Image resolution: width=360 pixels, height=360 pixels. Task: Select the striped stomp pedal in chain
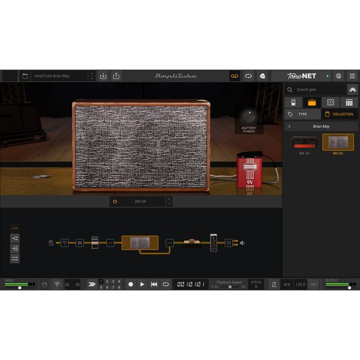pos(95,242)
